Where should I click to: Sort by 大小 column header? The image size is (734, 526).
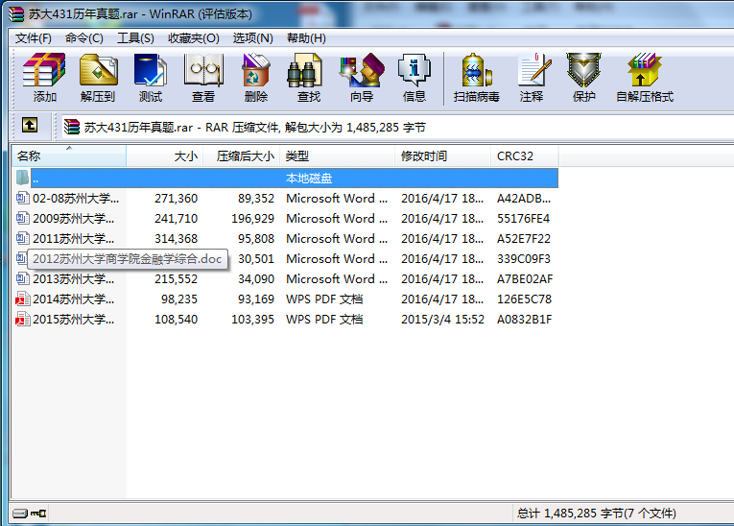(x=165, y=155)
